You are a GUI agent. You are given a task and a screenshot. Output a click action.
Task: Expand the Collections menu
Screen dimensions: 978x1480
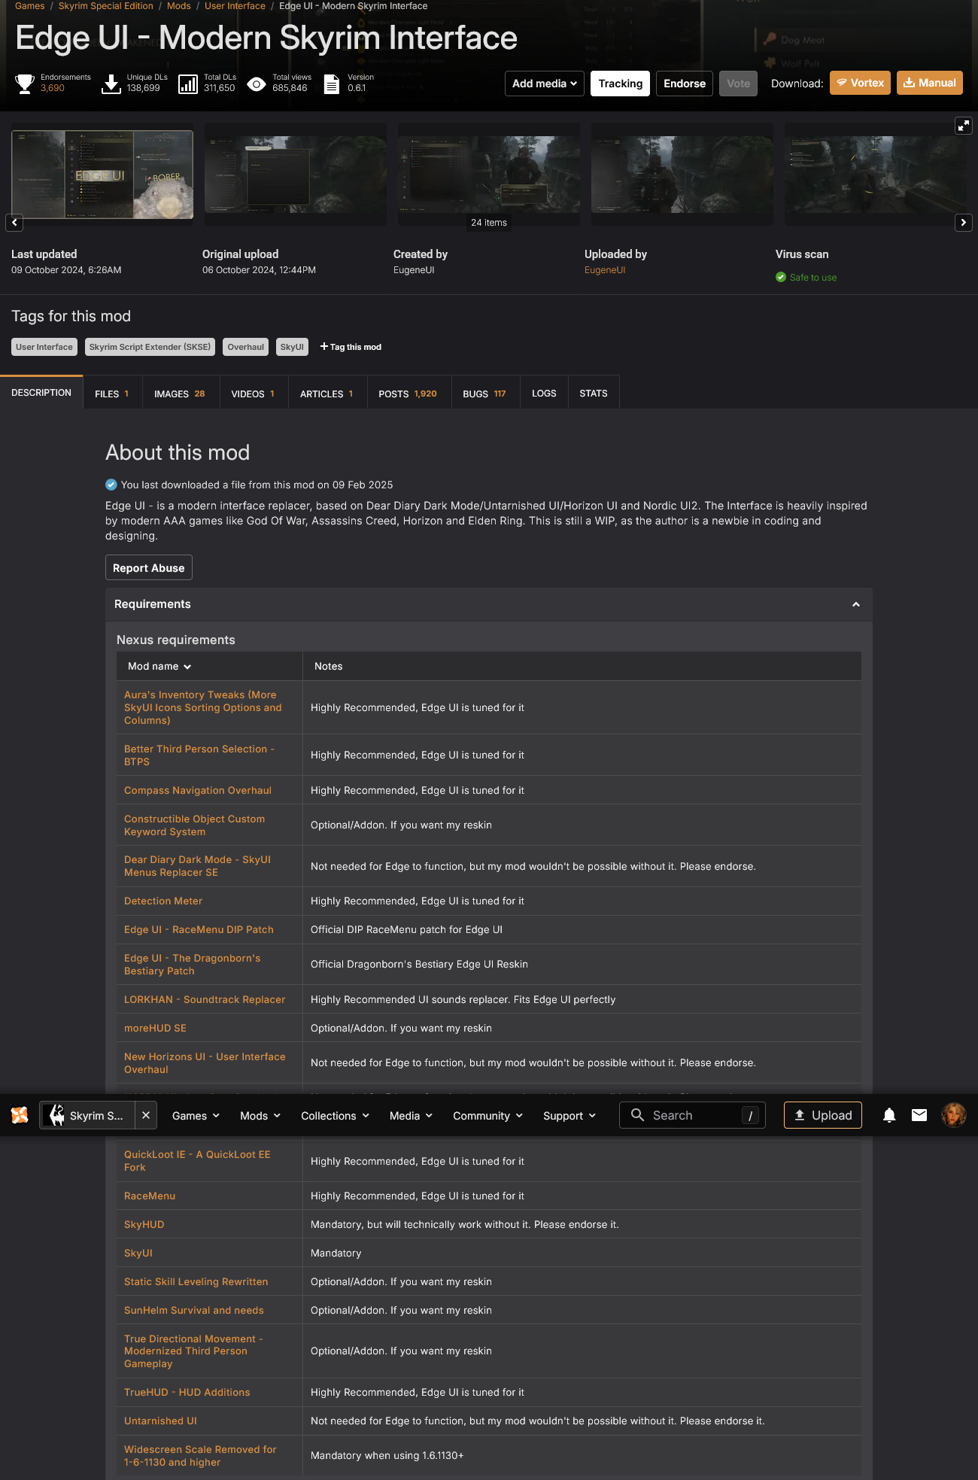[335, 1116]
